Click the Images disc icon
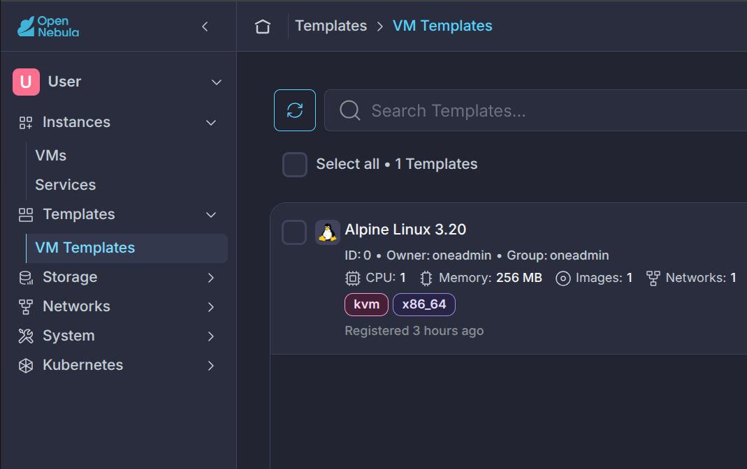The image size is (747, 469). click(x=563, y=278)
